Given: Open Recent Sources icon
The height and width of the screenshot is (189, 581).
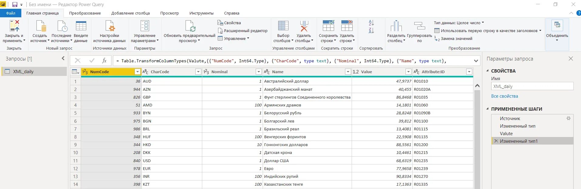Looking at the screenshot, I should [x=62, y=26].
